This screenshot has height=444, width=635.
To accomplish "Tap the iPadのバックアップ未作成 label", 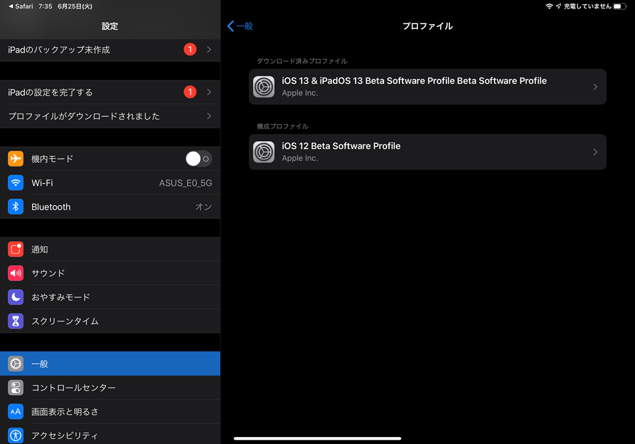I will 59,50.
